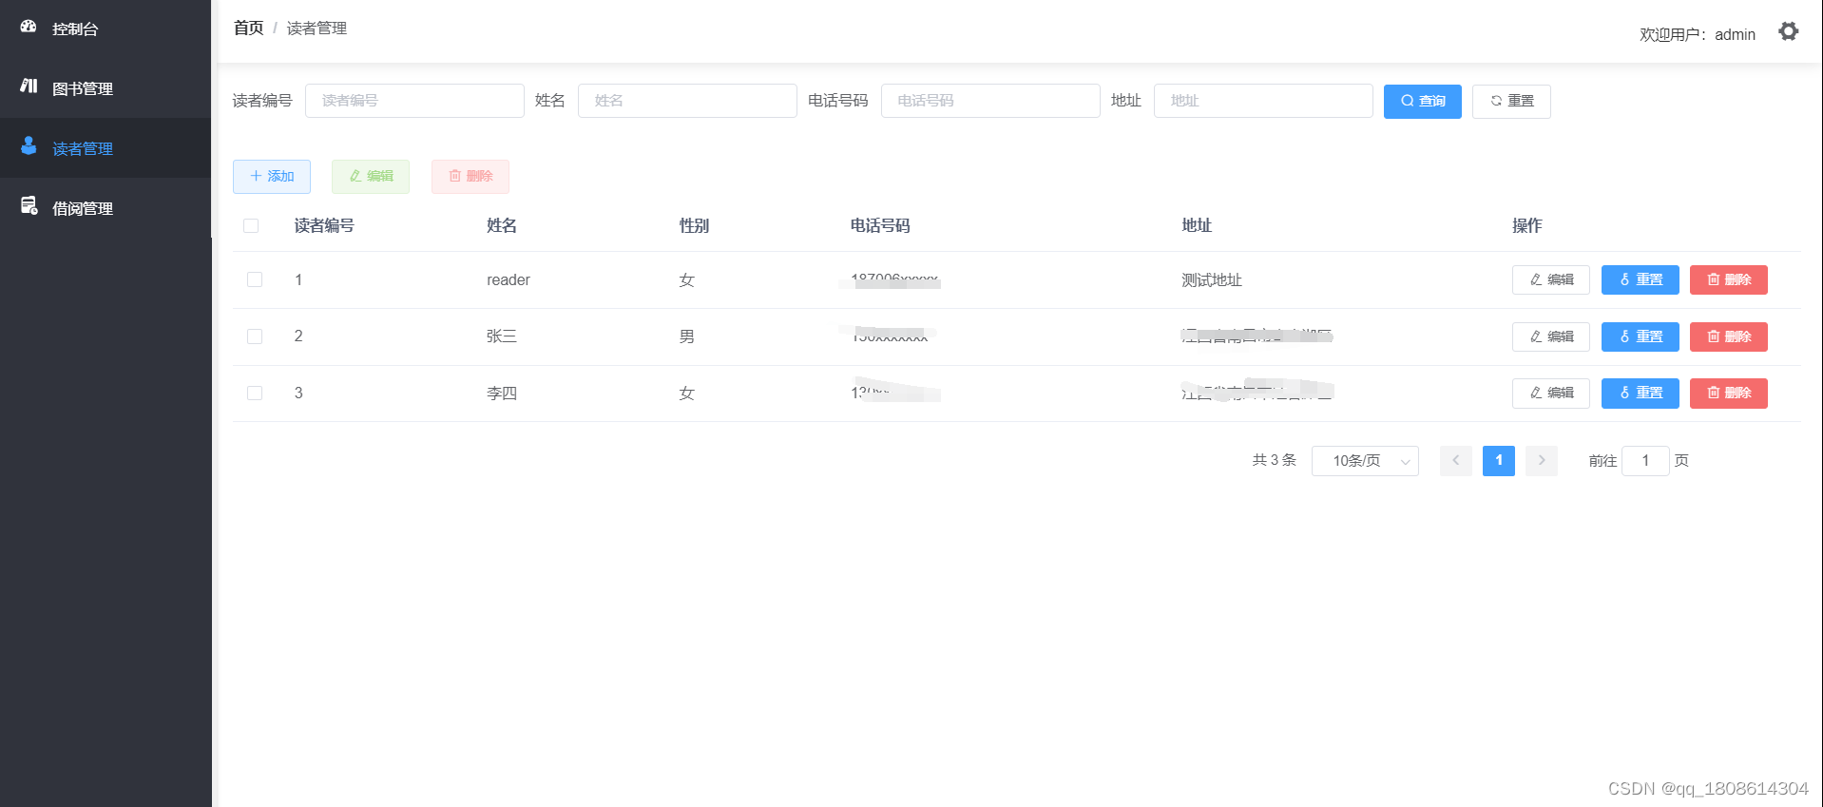Click the plus icon on the 添加 button
The image size is (1823, 807).
click(x=256, y=176)
